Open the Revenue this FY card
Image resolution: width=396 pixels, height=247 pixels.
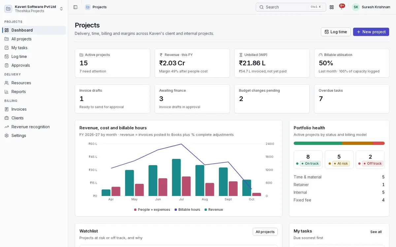192,63
